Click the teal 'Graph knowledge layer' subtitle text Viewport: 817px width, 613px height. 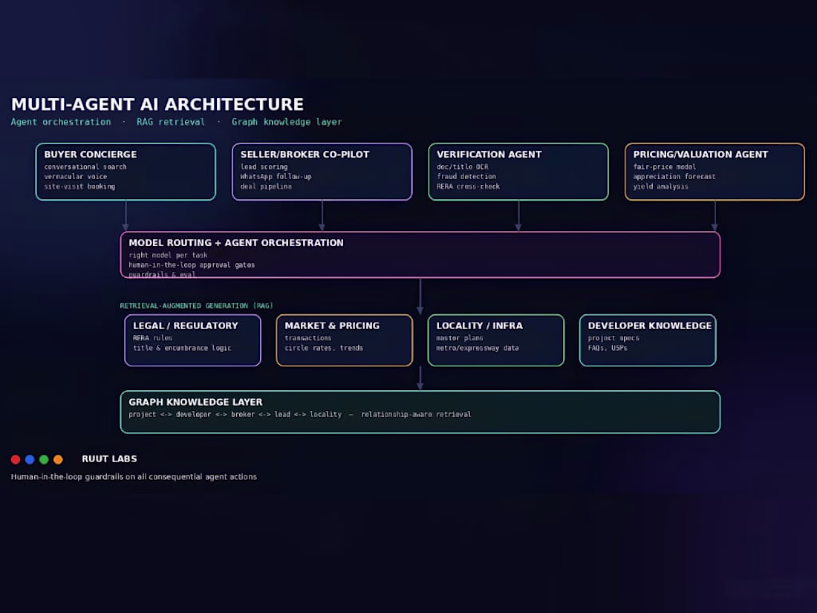tap(287, 122)
